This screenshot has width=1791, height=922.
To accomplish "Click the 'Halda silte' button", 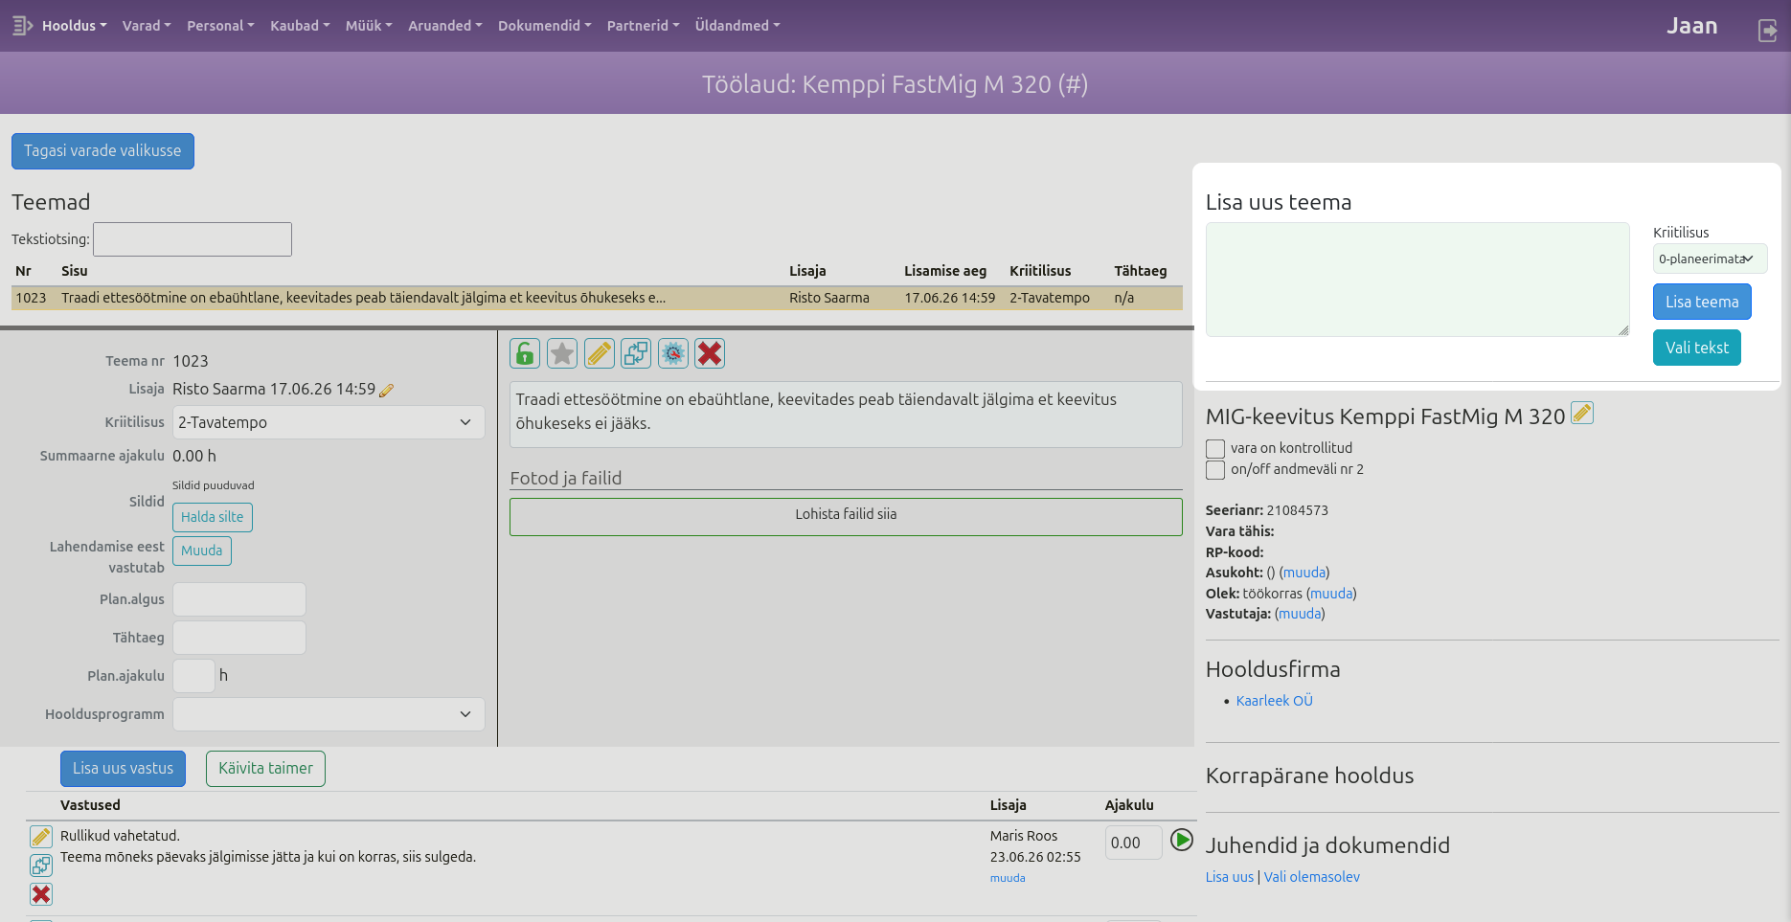I will coord(213,517).
